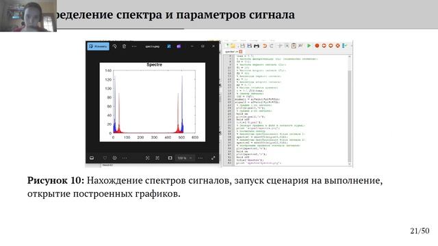438x246 pixels.
Task: Click the Paste clipboard icon in the Octave toolbar
Action: [294, 46]
